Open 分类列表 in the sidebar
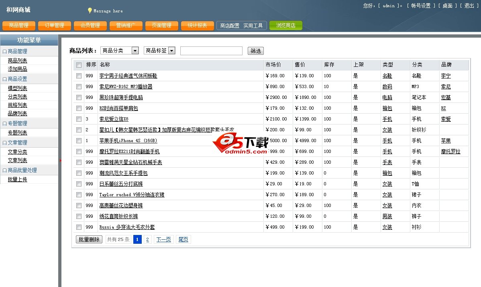The image size is (481, 287). (x=18, y=97)
